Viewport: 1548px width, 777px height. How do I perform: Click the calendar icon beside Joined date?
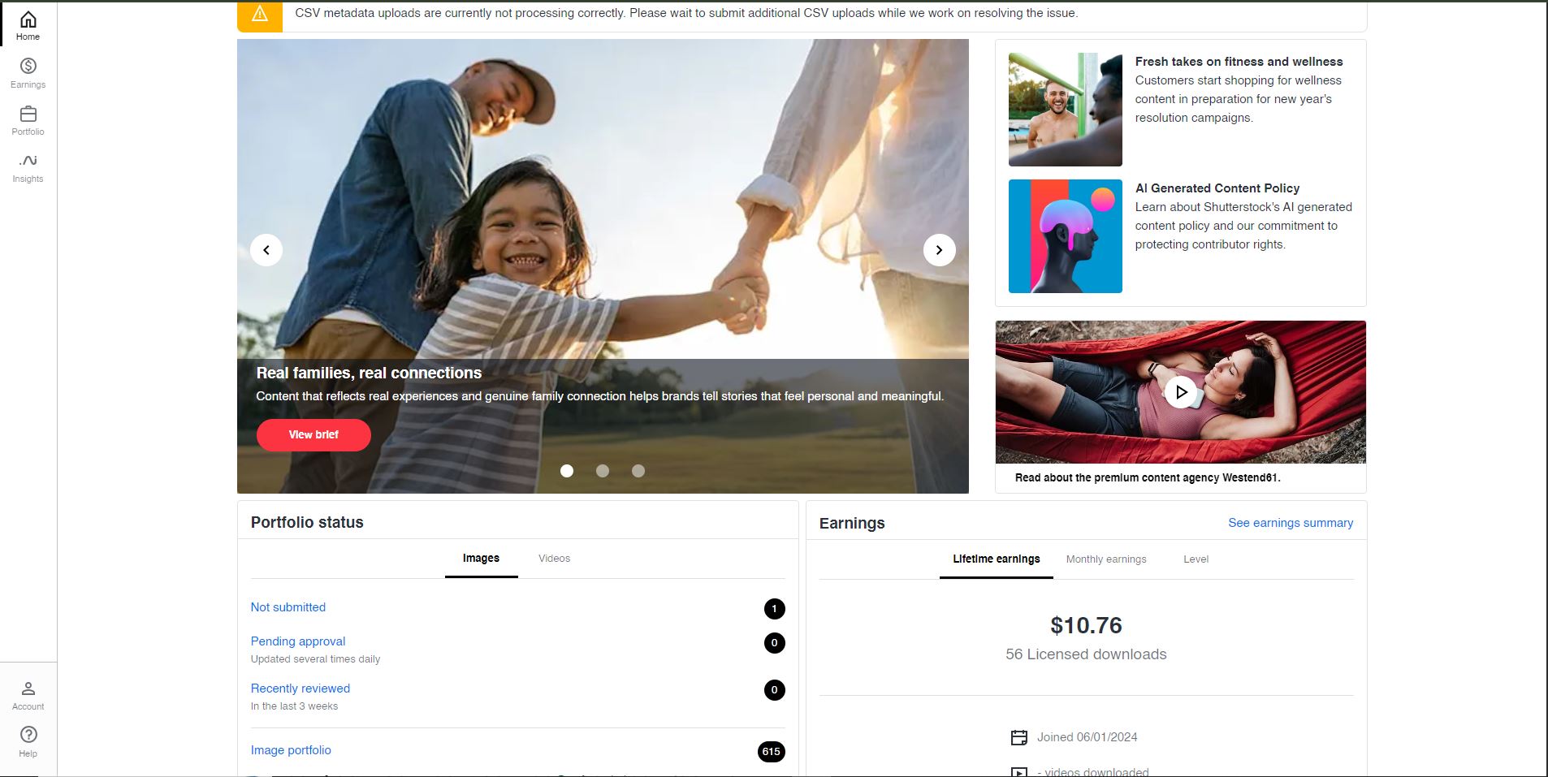[x=1018, y=737]
